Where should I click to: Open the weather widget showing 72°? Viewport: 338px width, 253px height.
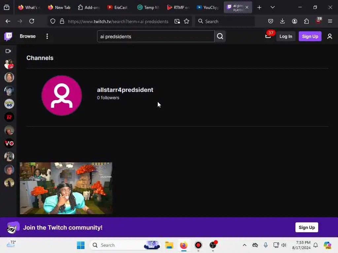(x=11, y=244)
